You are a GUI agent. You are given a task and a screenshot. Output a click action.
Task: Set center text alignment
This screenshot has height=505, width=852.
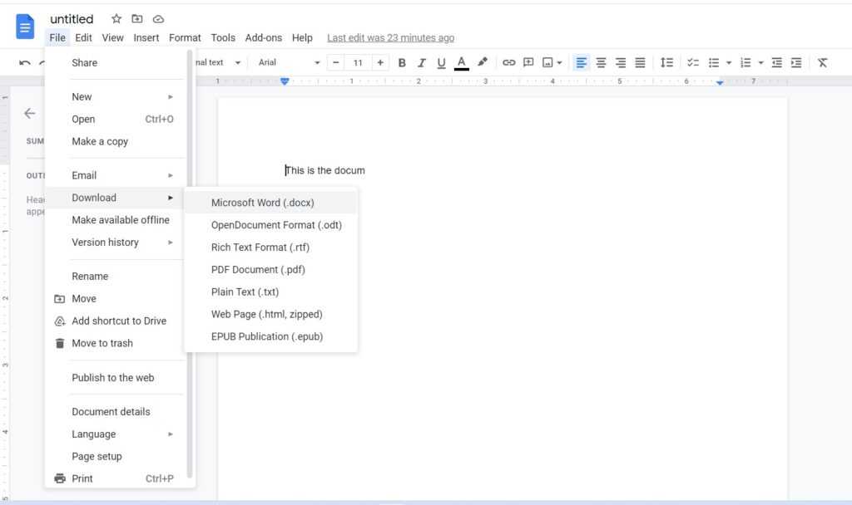pos(601,63)
